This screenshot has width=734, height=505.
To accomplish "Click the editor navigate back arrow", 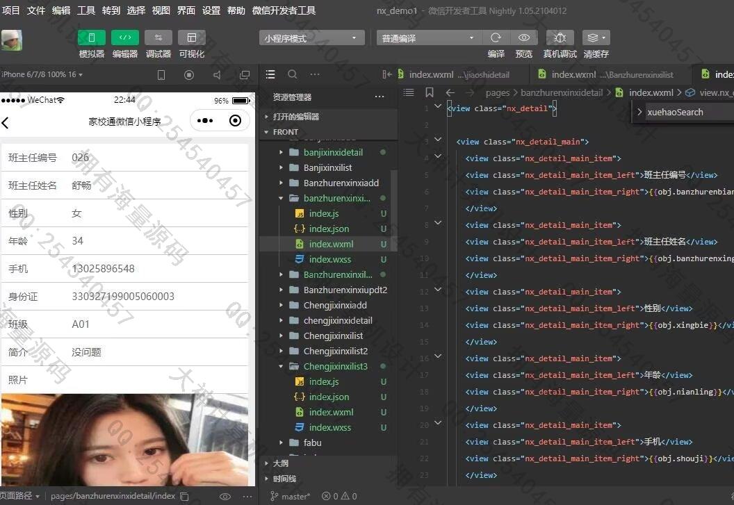I will pos(450,92).
